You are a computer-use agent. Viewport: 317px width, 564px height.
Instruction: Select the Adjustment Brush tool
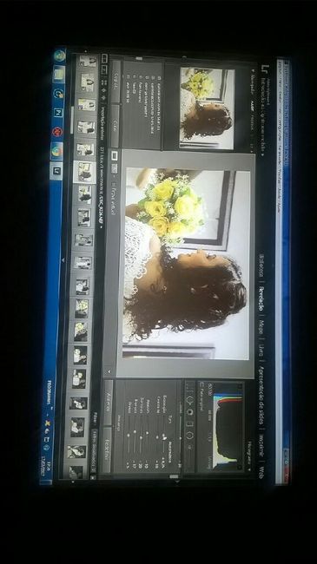pos(189,447)
